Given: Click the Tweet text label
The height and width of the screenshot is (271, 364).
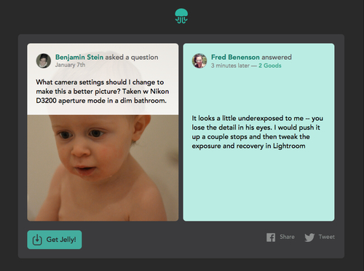Looking at the screenshot, I should pyautogui.click(x=327, y=237).
